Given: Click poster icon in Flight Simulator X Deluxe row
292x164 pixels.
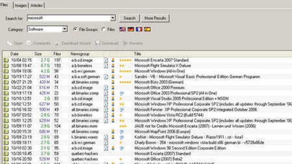Looking at the screenshot, I should click(x=113, y=66).
